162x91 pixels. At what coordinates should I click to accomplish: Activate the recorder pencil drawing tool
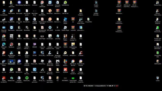click(x=112, y=86)
